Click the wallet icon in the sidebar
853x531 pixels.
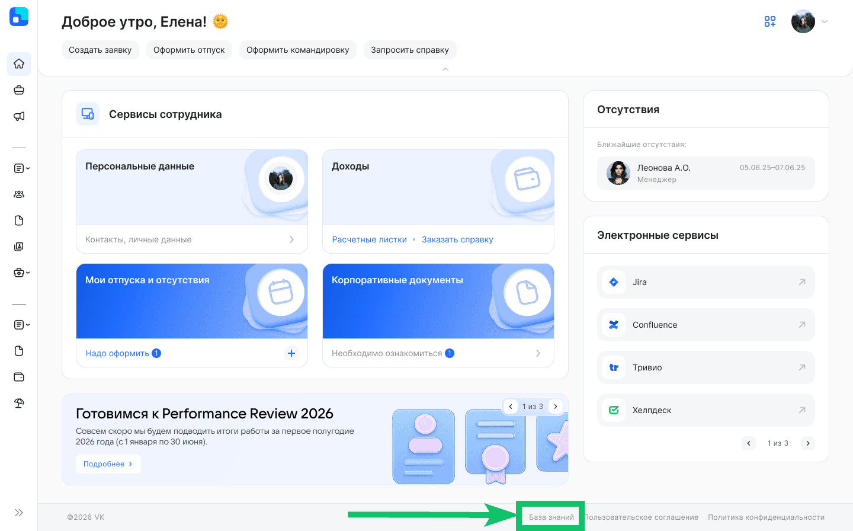click(x=19, y=377)
